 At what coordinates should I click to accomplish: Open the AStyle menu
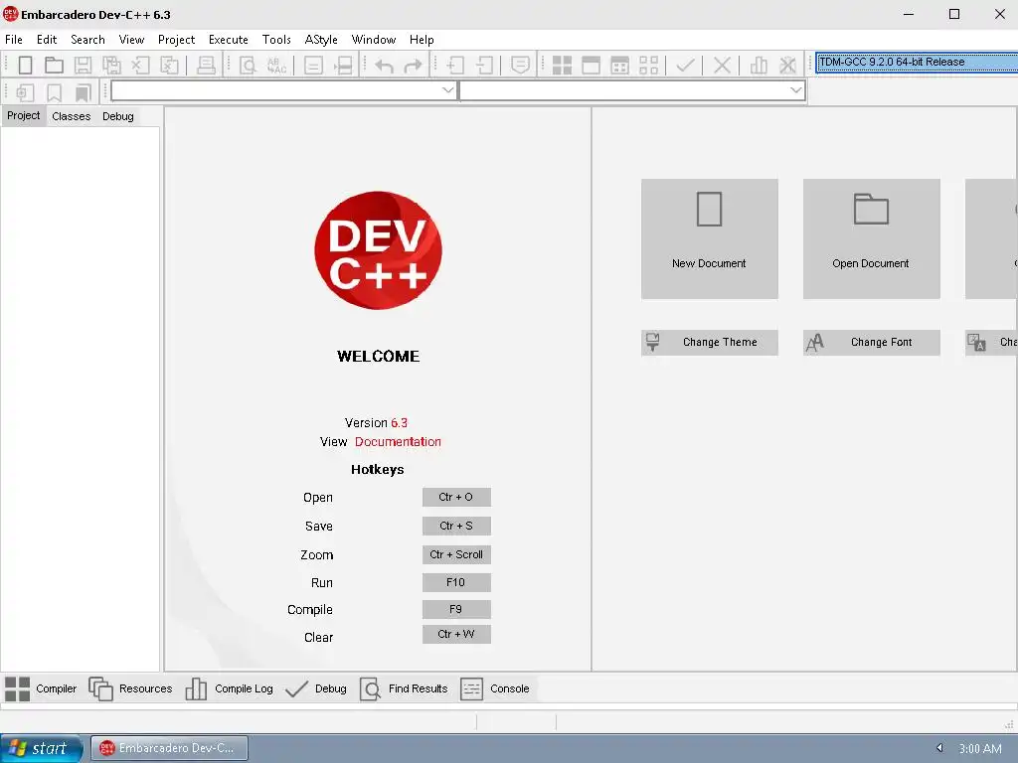pyautogui.click(x=321, y=40)
